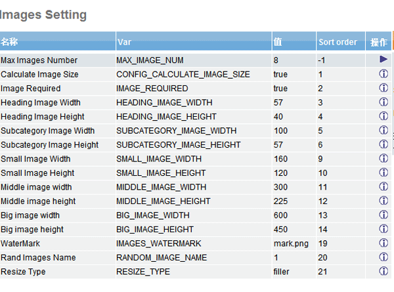The image size is (394, 292).
Task: Click info icon for Subcategory Image Width
Action: pos(383,131)
